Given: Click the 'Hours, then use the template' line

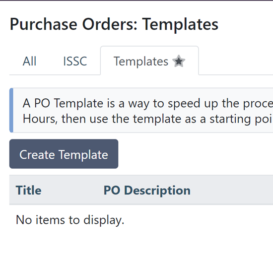Looking at the screenshot, I should [x=148, y=119].
